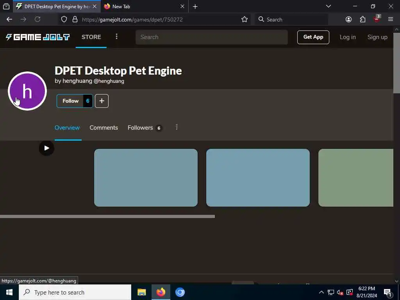Focus the Firefox toolbar Search box
The width and height of the screenshot is (400, 300).
pos(291,20)
